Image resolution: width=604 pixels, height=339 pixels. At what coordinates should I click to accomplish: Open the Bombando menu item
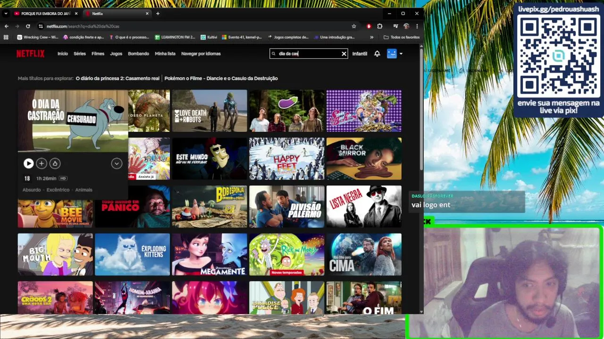(x=138, y=54)
